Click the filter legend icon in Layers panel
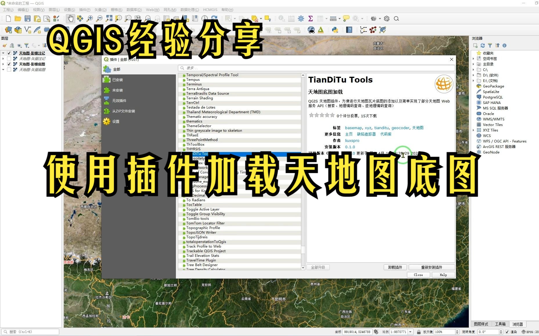Viewport: 539px width, 336px height. pyautogui.click(x=26, y=45)
